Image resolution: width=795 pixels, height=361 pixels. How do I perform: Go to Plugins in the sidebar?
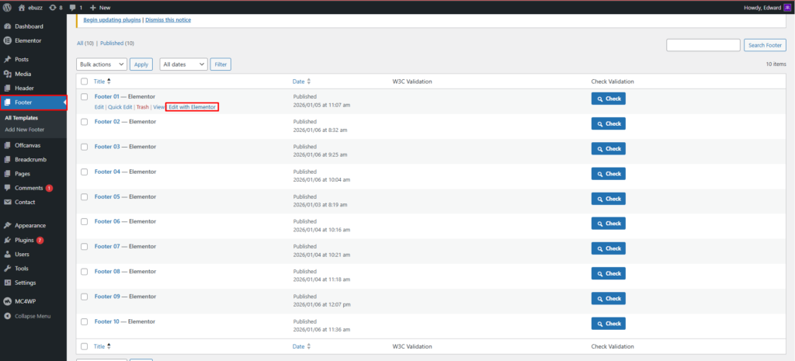tap(24, 240)
